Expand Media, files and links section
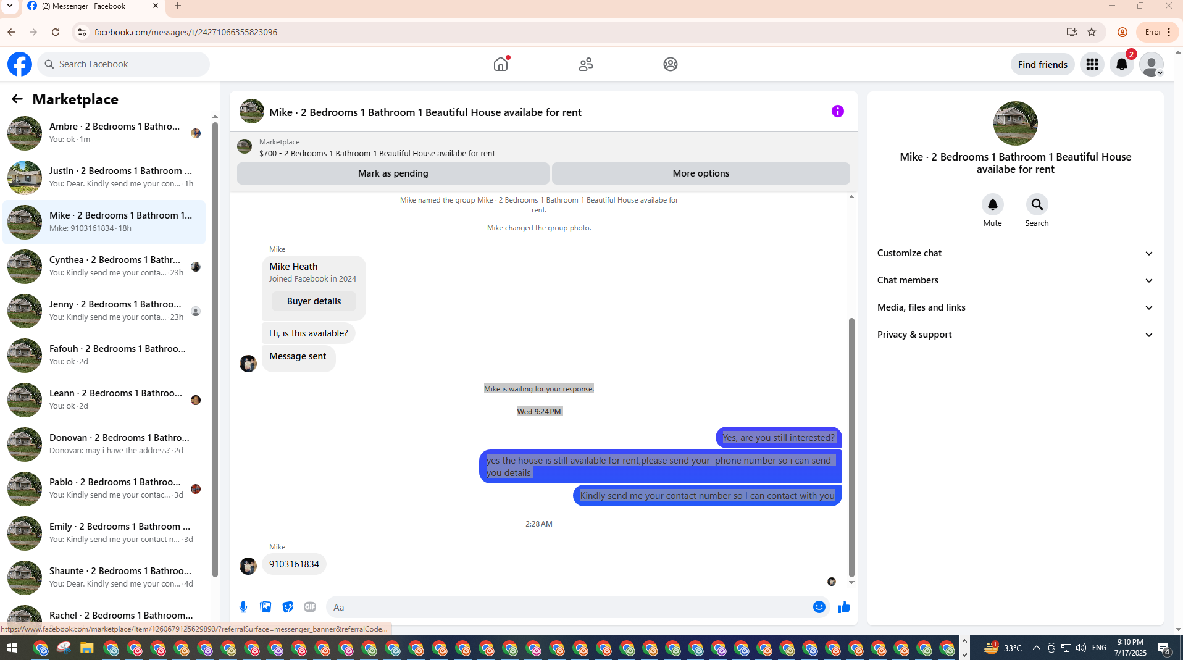The height and width of the screenshot is (660, 1183). pyautogui.click(x=1015, y=307)
